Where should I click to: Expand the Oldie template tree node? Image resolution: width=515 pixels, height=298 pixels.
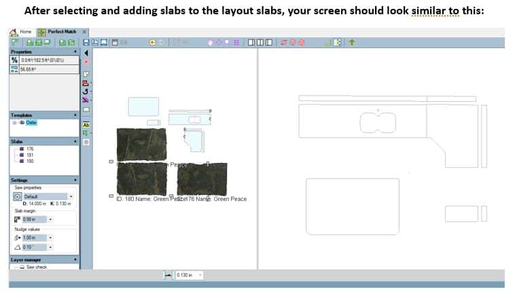click(x=14, y=123)
